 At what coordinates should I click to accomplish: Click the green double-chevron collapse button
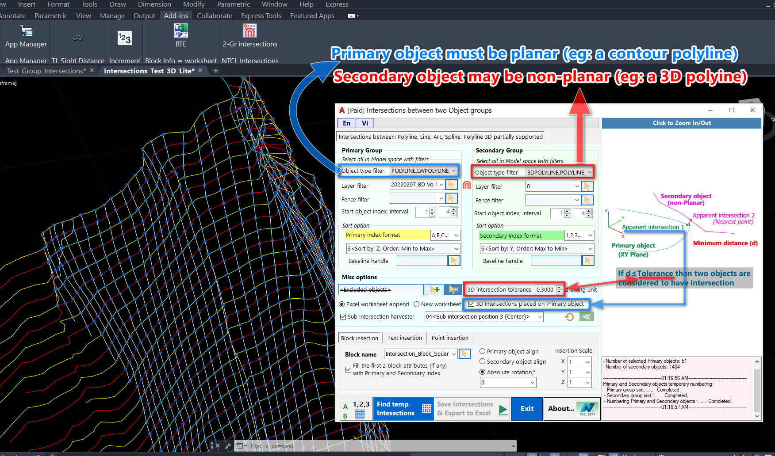tap(587, 316)
